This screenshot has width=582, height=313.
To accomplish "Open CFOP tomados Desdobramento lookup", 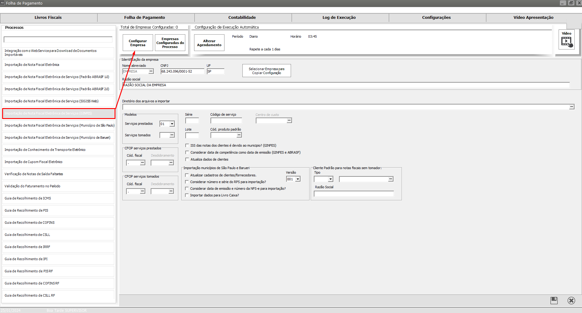I will pyautogui.click(x=171, y=191).
